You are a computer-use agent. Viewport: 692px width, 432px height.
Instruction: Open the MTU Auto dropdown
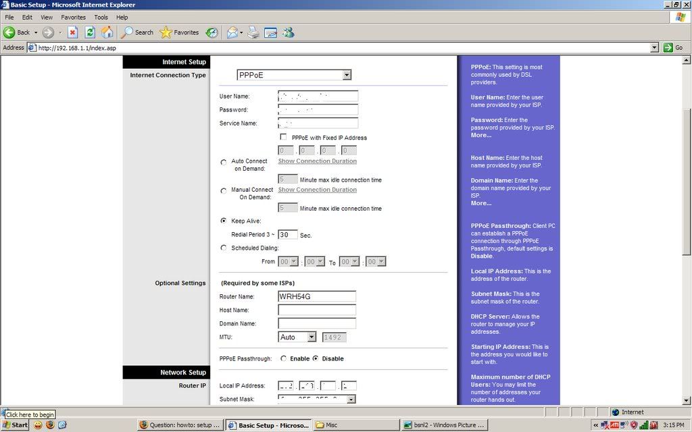point(297,337)
